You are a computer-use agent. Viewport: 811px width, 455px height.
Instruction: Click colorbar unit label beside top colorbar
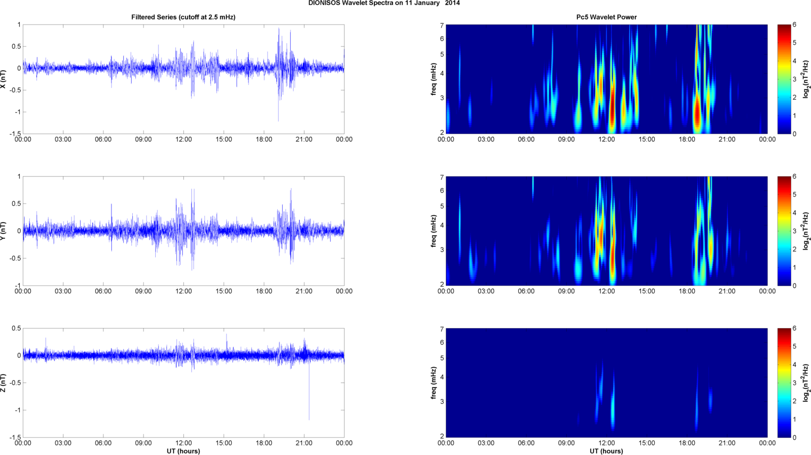(x=806, y=79)
